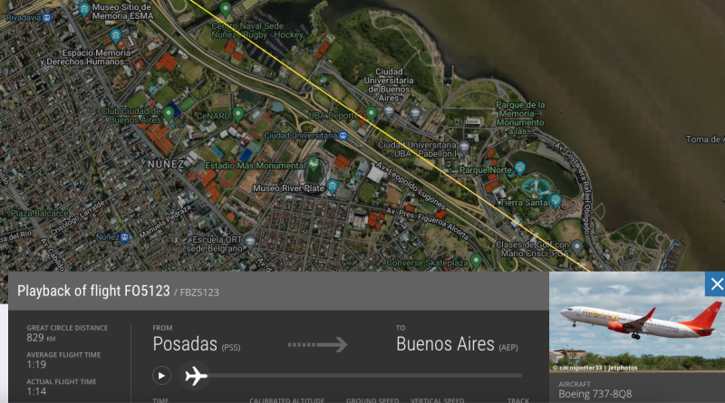Screen dimensions: 725x403
Task: Select the Club Ciudad de Buenos Aires pin
Action: [169, 113]
